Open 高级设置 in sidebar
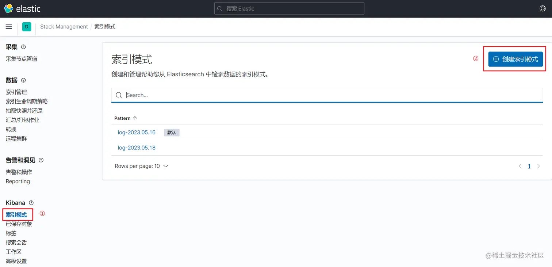 click(16, 261)
